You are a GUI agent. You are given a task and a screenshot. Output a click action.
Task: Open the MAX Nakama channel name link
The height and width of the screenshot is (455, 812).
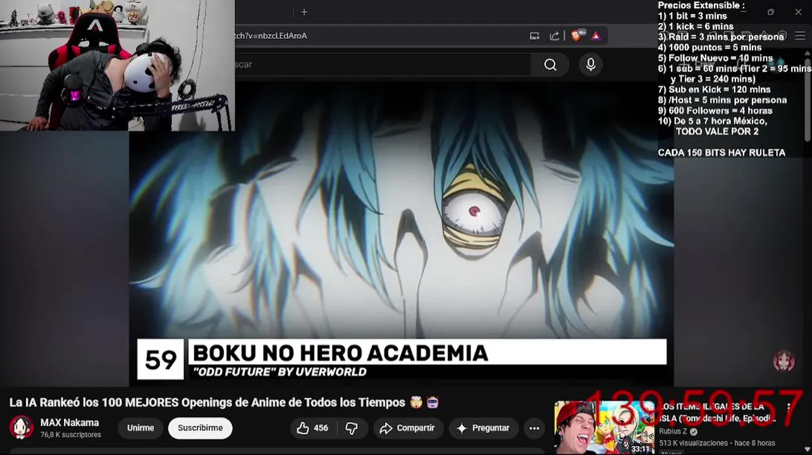click(x=70, y=423)
